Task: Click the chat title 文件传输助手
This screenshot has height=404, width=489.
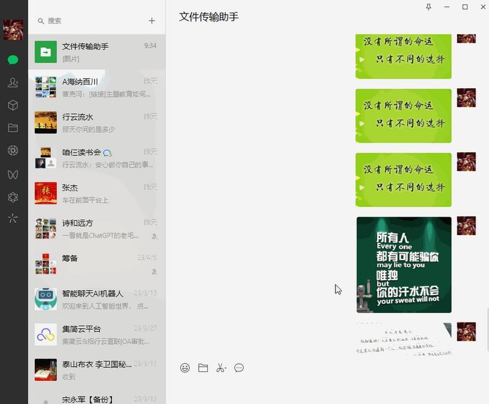Action: (208, 17)
